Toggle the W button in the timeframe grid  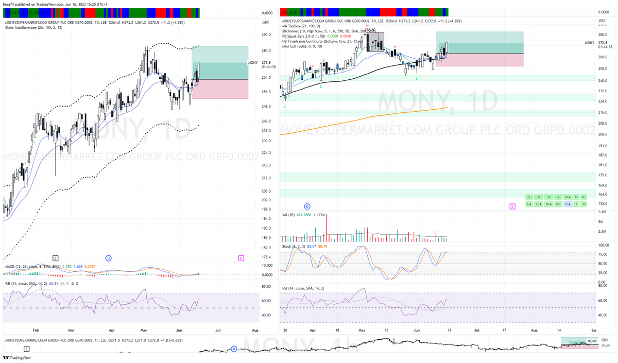(549, 196)
